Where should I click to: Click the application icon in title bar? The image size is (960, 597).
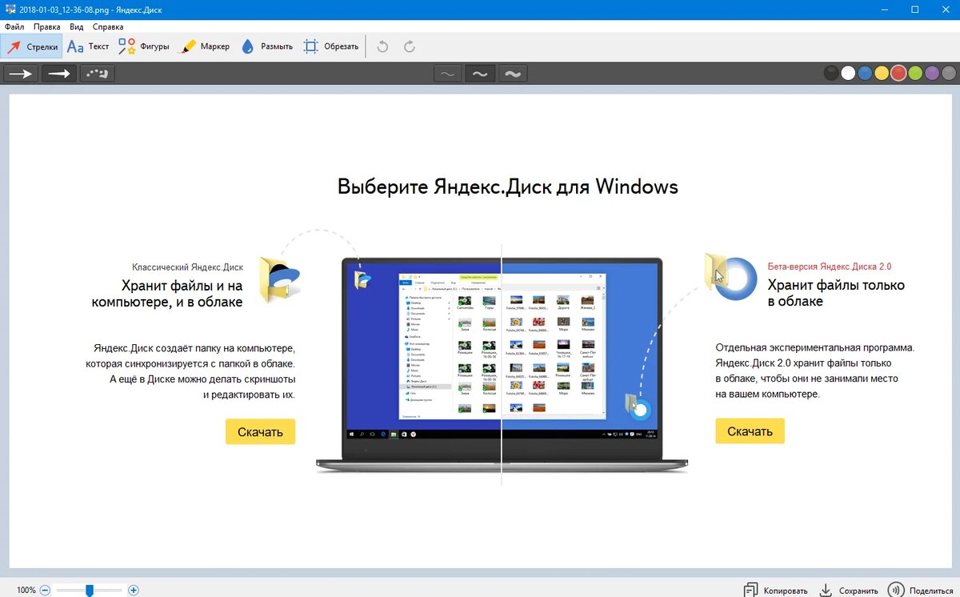tap(10, 10)
